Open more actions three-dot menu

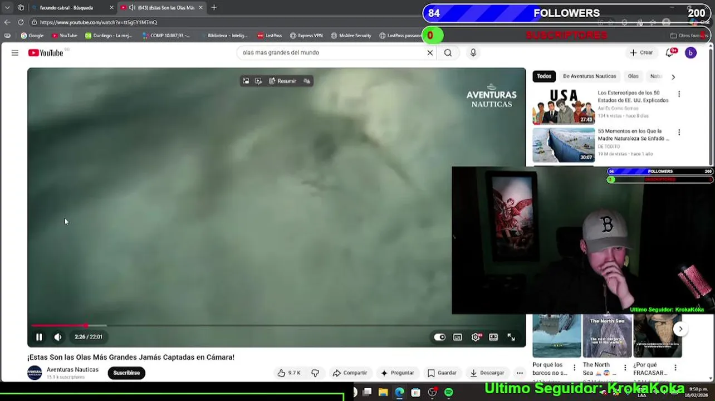tap(520, 373)
